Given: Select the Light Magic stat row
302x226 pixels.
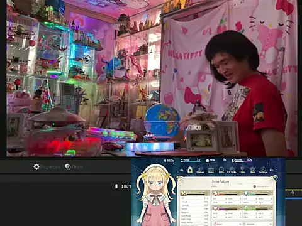Looking at the screenshot, I should (194, 219).
